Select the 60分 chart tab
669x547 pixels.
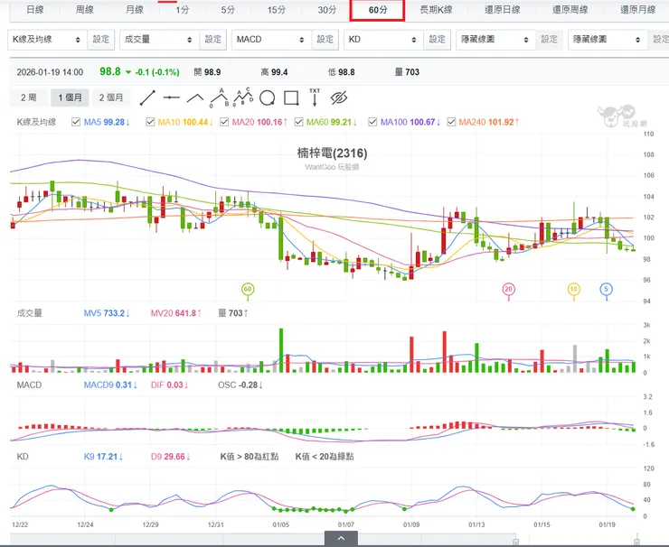377,10
